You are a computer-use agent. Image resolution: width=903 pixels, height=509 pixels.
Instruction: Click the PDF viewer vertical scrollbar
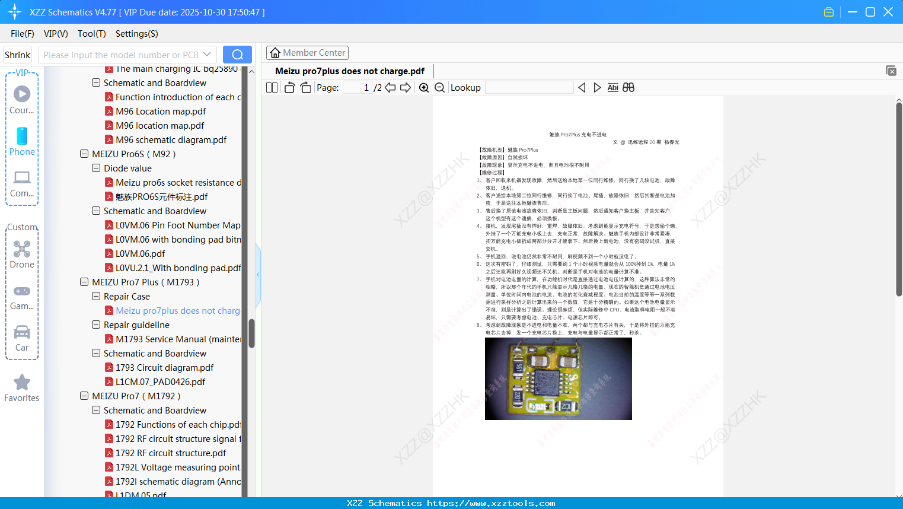pyautogui.click(x=899, y=199)
